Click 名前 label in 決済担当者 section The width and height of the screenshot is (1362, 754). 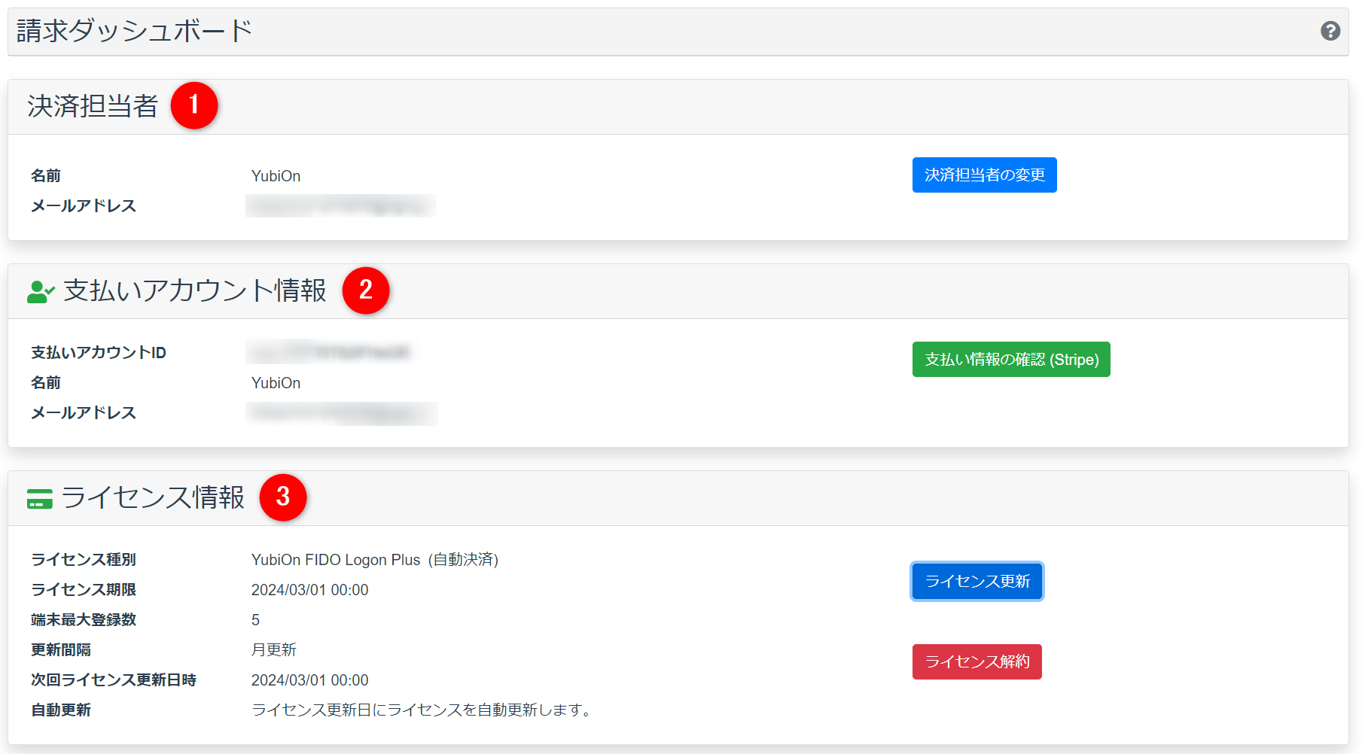(x=46, y=176)
